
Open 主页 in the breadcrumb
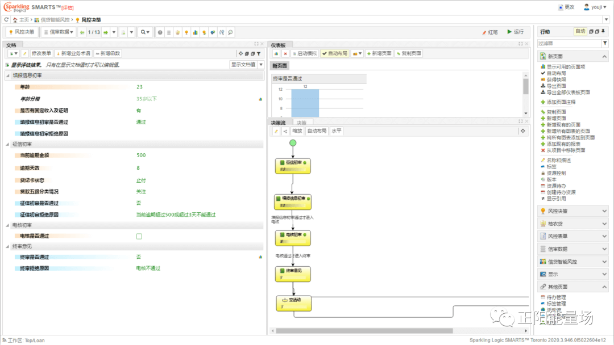tap(24, 20)
